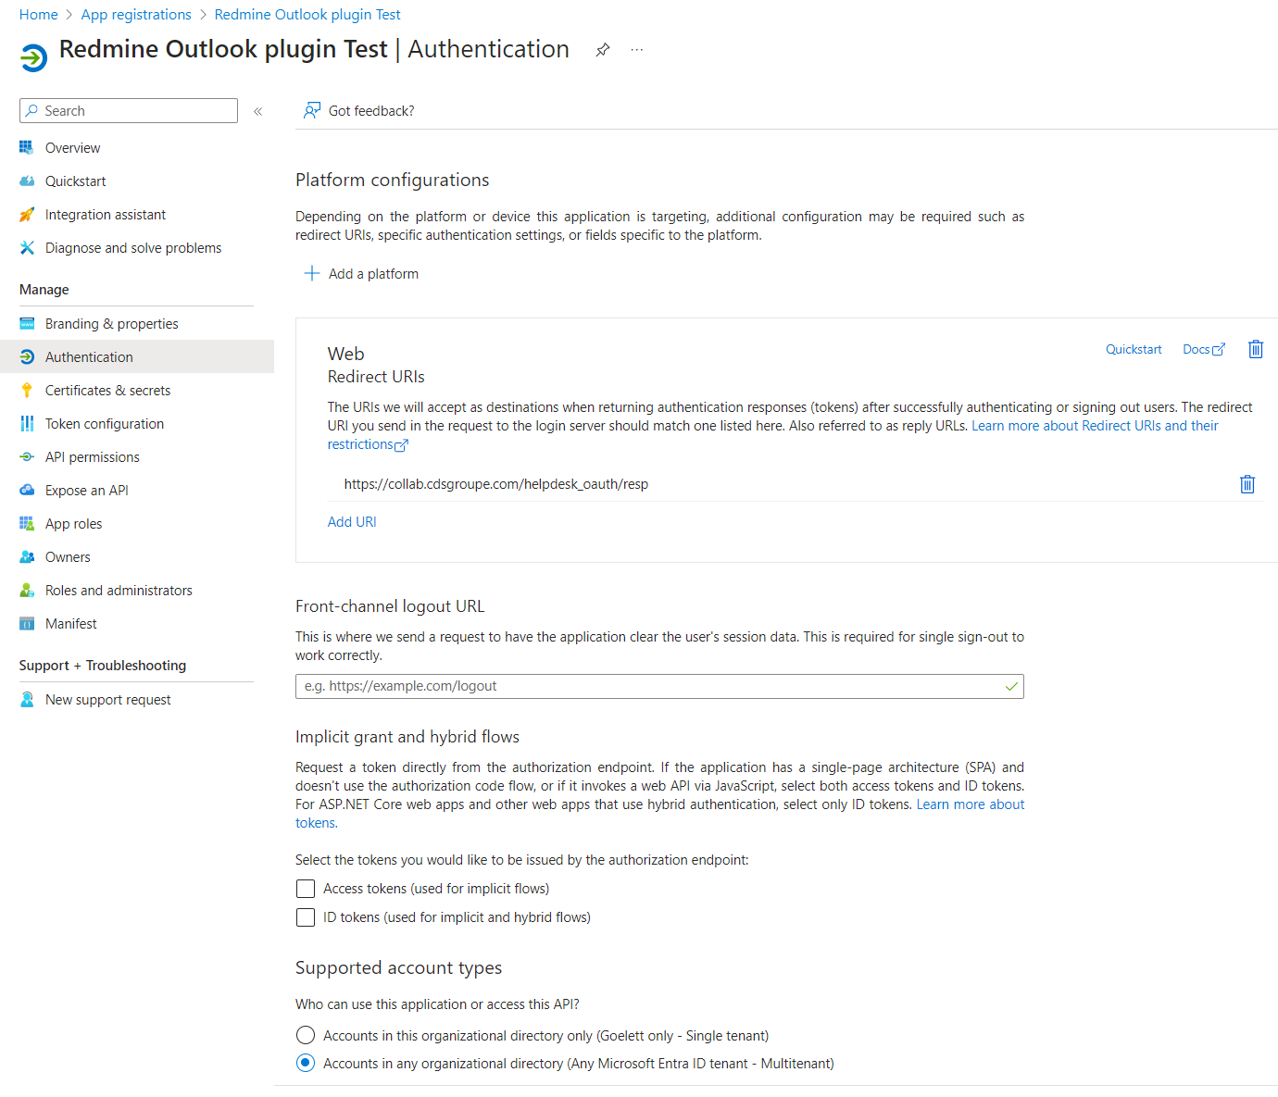Click the helpdesk_oauth redirect URI entry
Viewport: 1278px width, 1097px height.
coord(496,484)
